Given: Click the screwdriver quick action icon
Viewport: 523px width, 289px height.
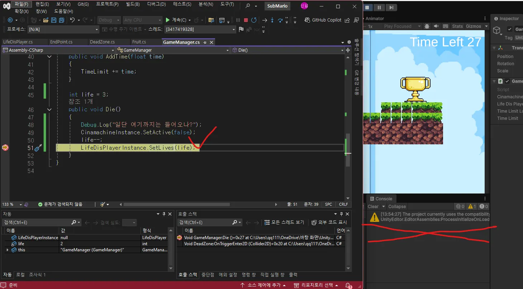Looking at the screenshot, I should click(x=38, y=148).
